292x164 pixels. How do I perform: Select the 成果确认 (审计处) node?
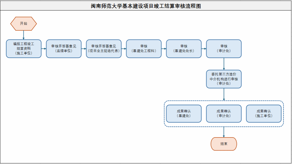click(x=224, y=113)
